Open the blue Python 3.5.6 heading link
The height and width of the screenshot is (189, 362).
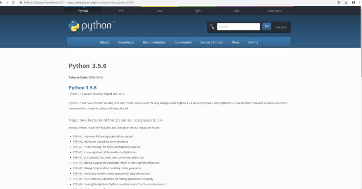[x=82, y=88]
